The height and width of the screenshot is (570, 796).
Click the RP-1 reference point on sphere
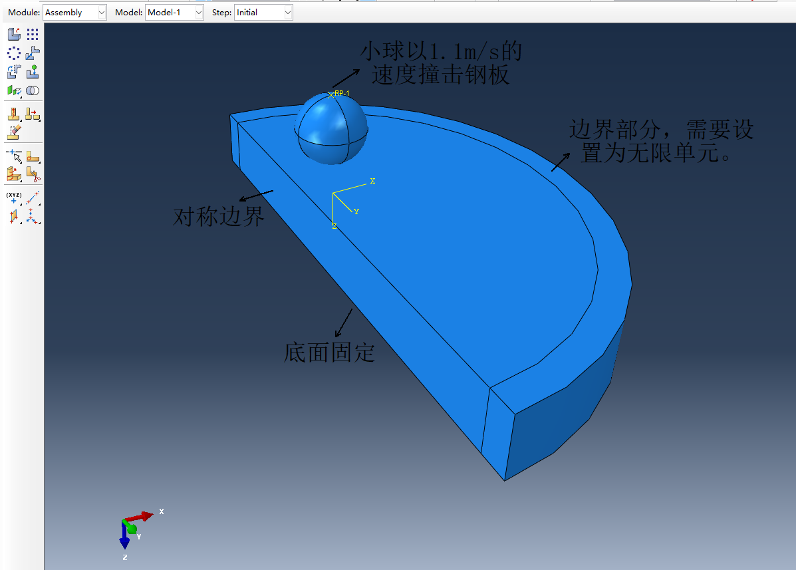(x=331, y=94)
